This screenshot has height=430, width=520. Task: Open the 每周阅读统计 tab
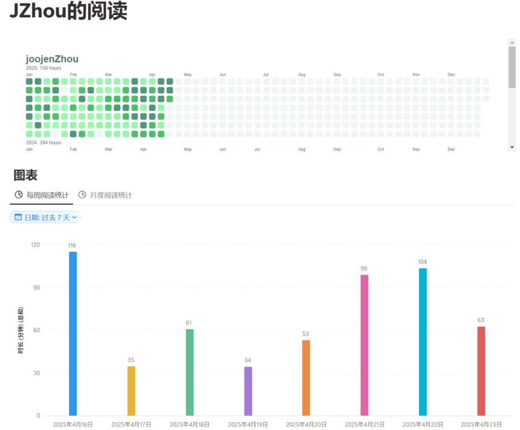click(47, 196)
